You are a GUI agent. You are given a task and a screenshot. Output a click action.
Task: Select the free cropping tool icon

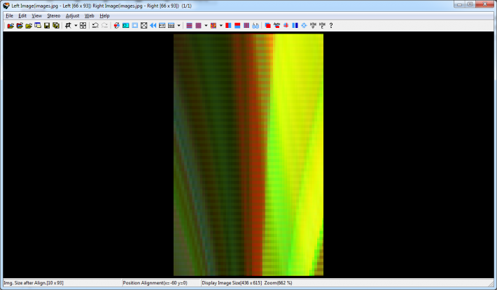point(68,26)
